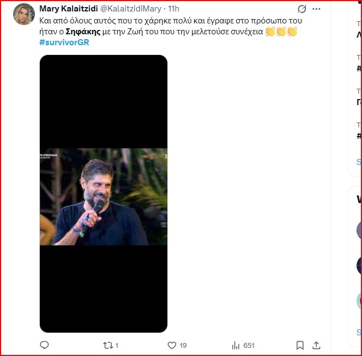Click the 11h timestamp of the tweet
This screenshot has width=362, height=356.
(173, 9)
